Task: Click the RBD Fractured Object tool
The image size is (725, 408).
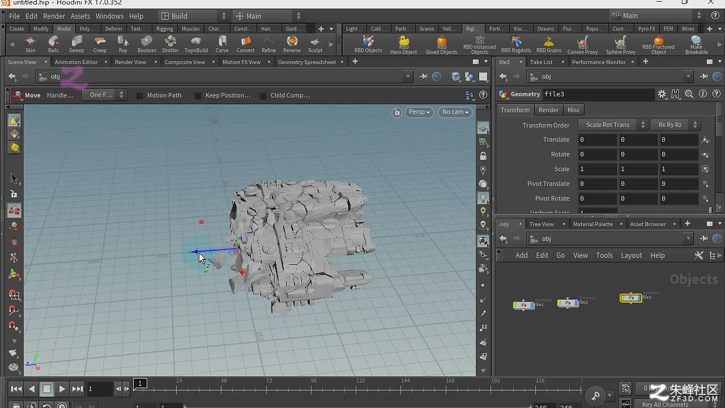Action: tap(658, 45)
